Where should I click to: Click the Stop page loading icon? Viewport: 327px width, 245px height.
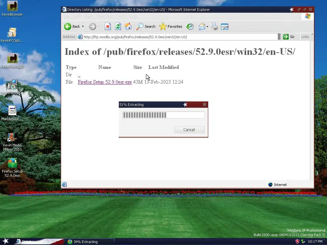coord(108,26)
